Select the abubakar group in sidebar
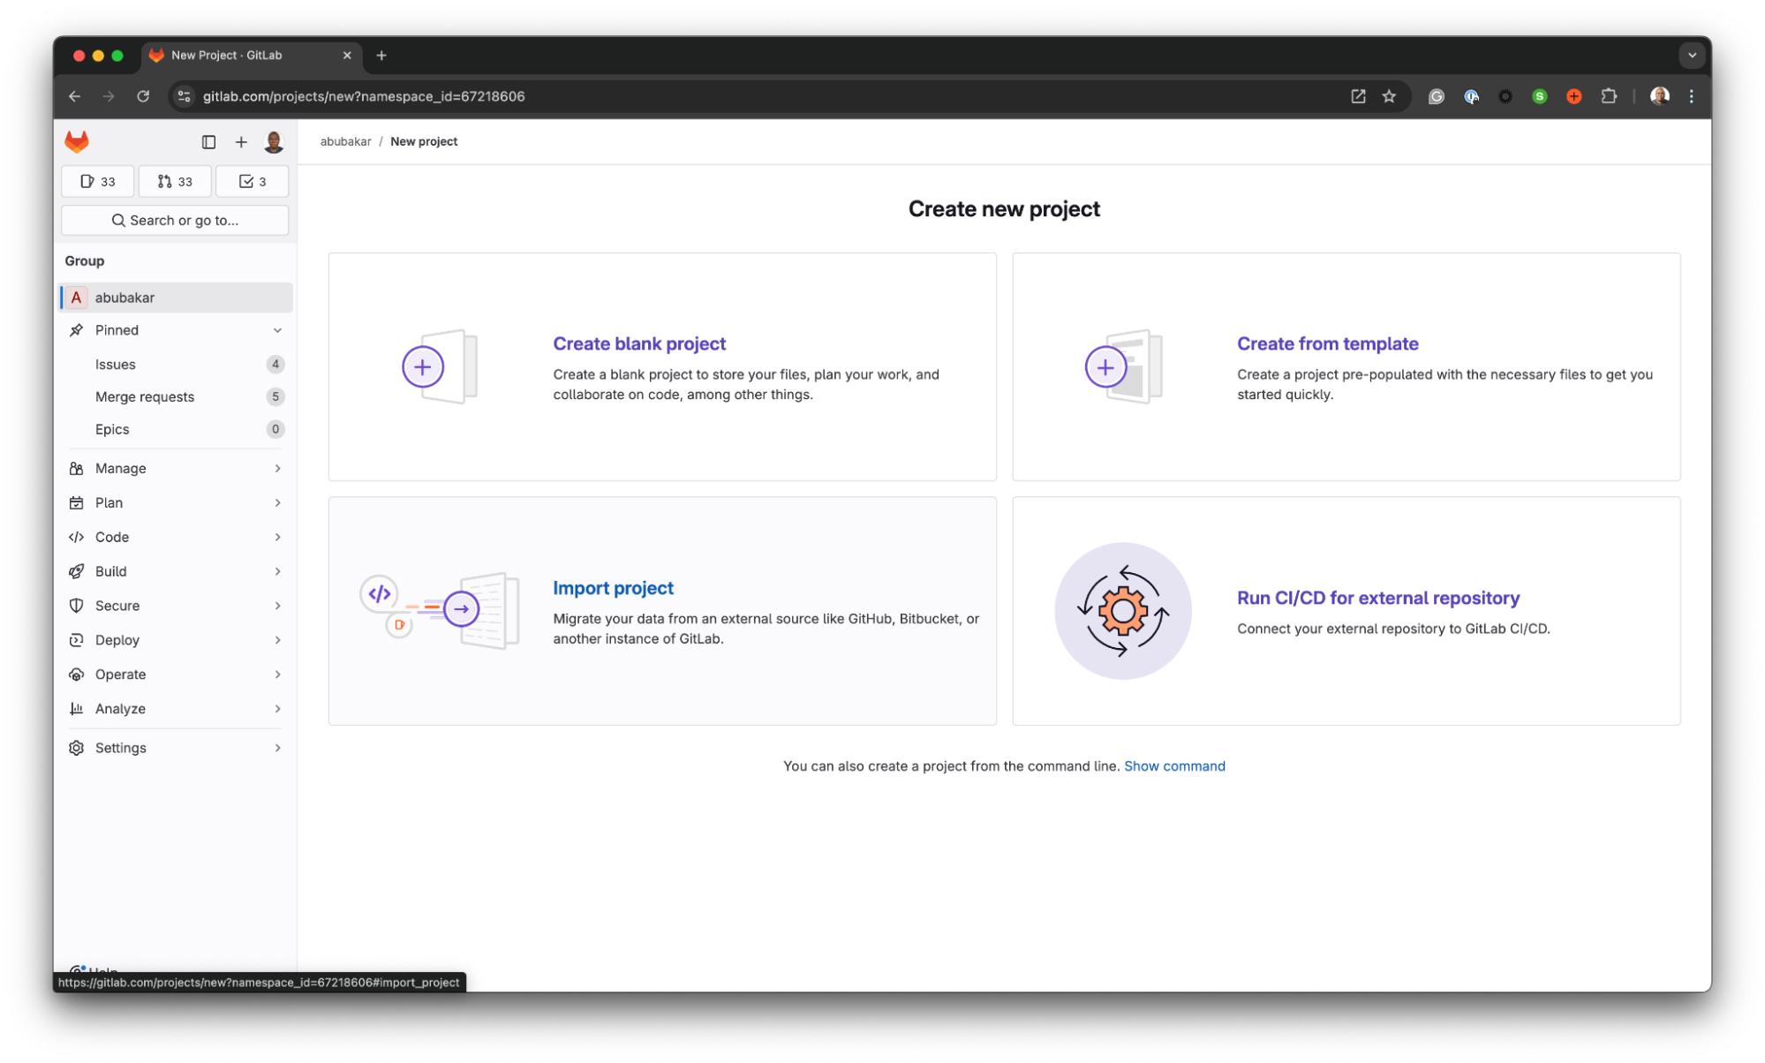 pos(176,298)
